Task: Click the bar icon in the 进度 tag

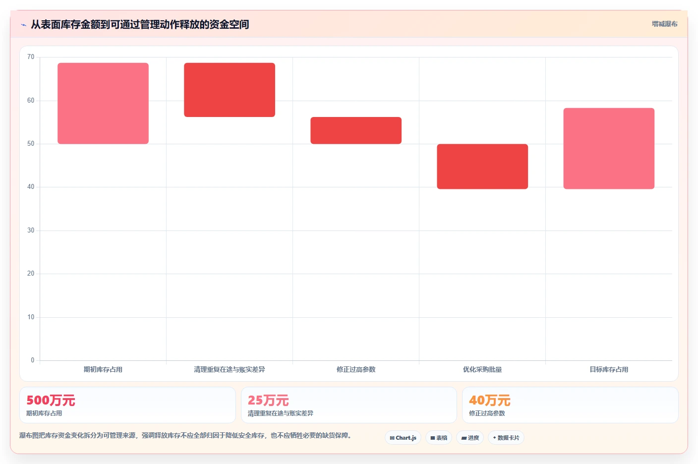Action: (x=464, y=438)
